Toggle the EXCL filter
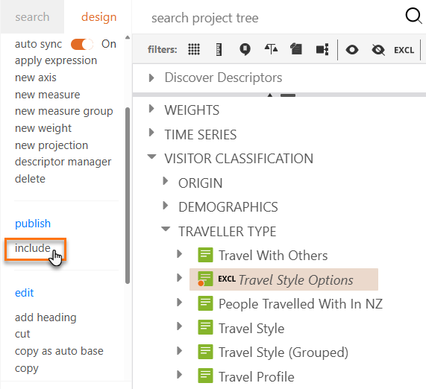This screenshot has width=426, height=389. [x=404, y=50]
